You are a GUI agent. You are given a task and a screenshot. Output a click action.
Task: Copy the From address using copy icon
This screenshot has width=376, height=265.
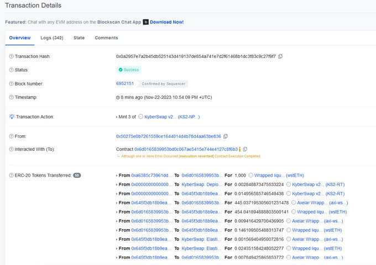(226, 136)
